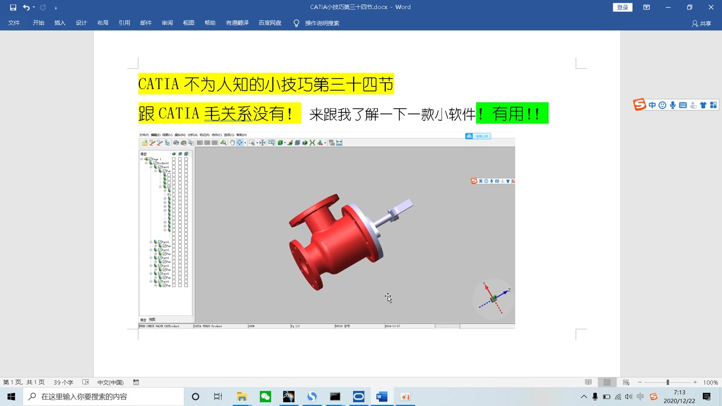This screenshot has width=722, height=406.
Task: Click the macro recording icon in status bar
Action: (x=136, y=382)
